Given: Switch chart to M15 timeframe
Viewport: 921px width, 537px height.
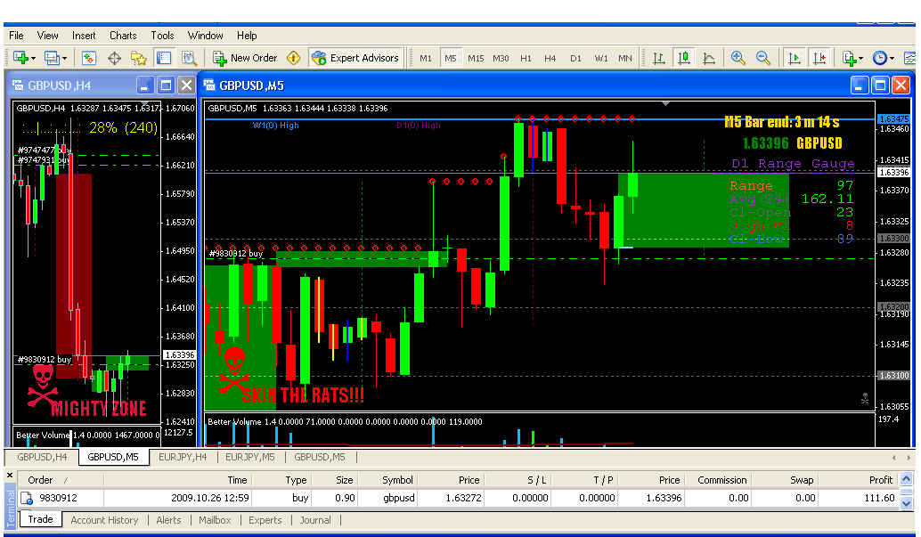Looking at the screenshot, I should pyautogui.click(x=476, y=58).
